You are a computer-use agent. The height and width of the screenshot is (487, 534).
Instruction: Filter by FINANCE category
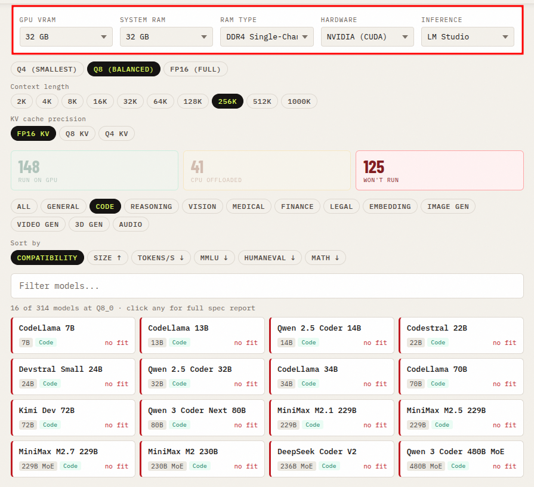click(x=297, y=206)
